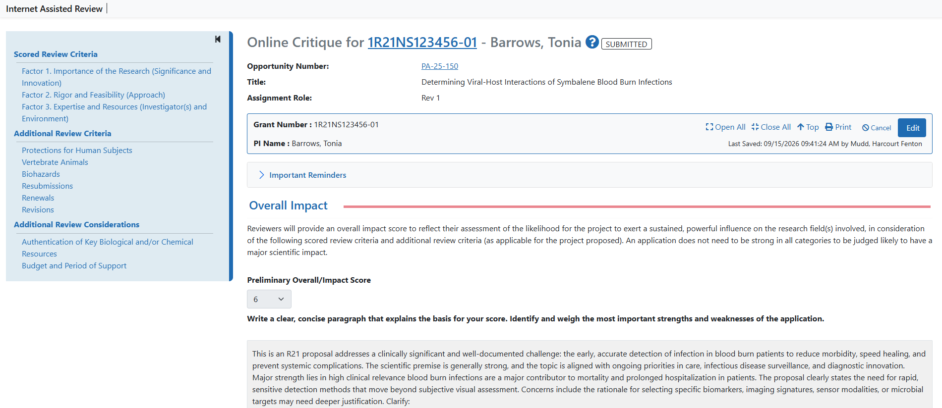
Task: Jump to Revisions section
Action: pyautogui.click(x=38, y=210)
